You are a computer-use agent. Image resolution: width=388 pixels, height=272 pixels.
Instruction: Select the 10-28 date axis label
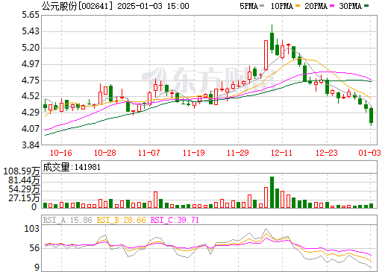coord(105,153)
